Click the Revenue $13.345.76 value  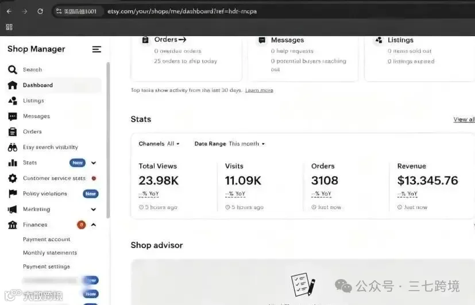pos(427,180)
